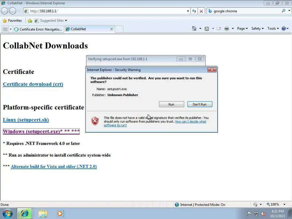Viewport: 292px width, 219px height.
Task: Click Internet Explorer taskbar icon
Action: click(25, 213)
